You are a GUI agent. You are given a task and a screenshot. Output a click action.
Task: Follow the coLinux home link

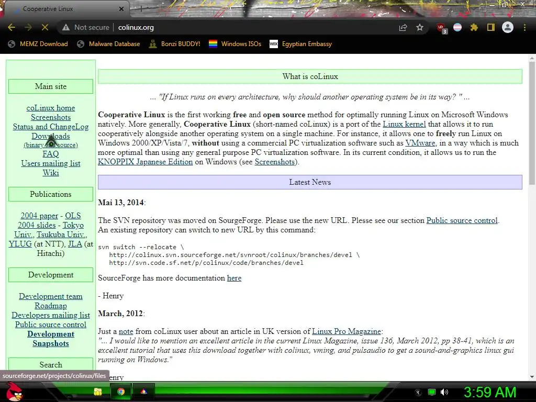pos(51,108)
